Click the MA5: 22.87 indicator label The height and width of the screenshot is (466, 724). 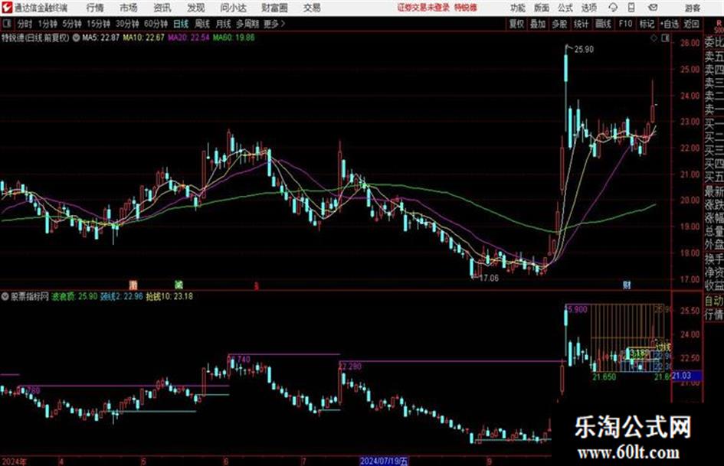100,37
